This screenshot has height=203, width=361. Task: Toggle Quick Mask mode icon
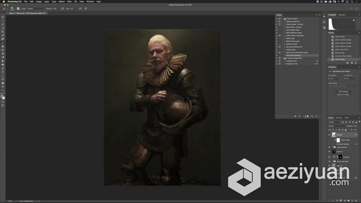[x=2, y=101]
